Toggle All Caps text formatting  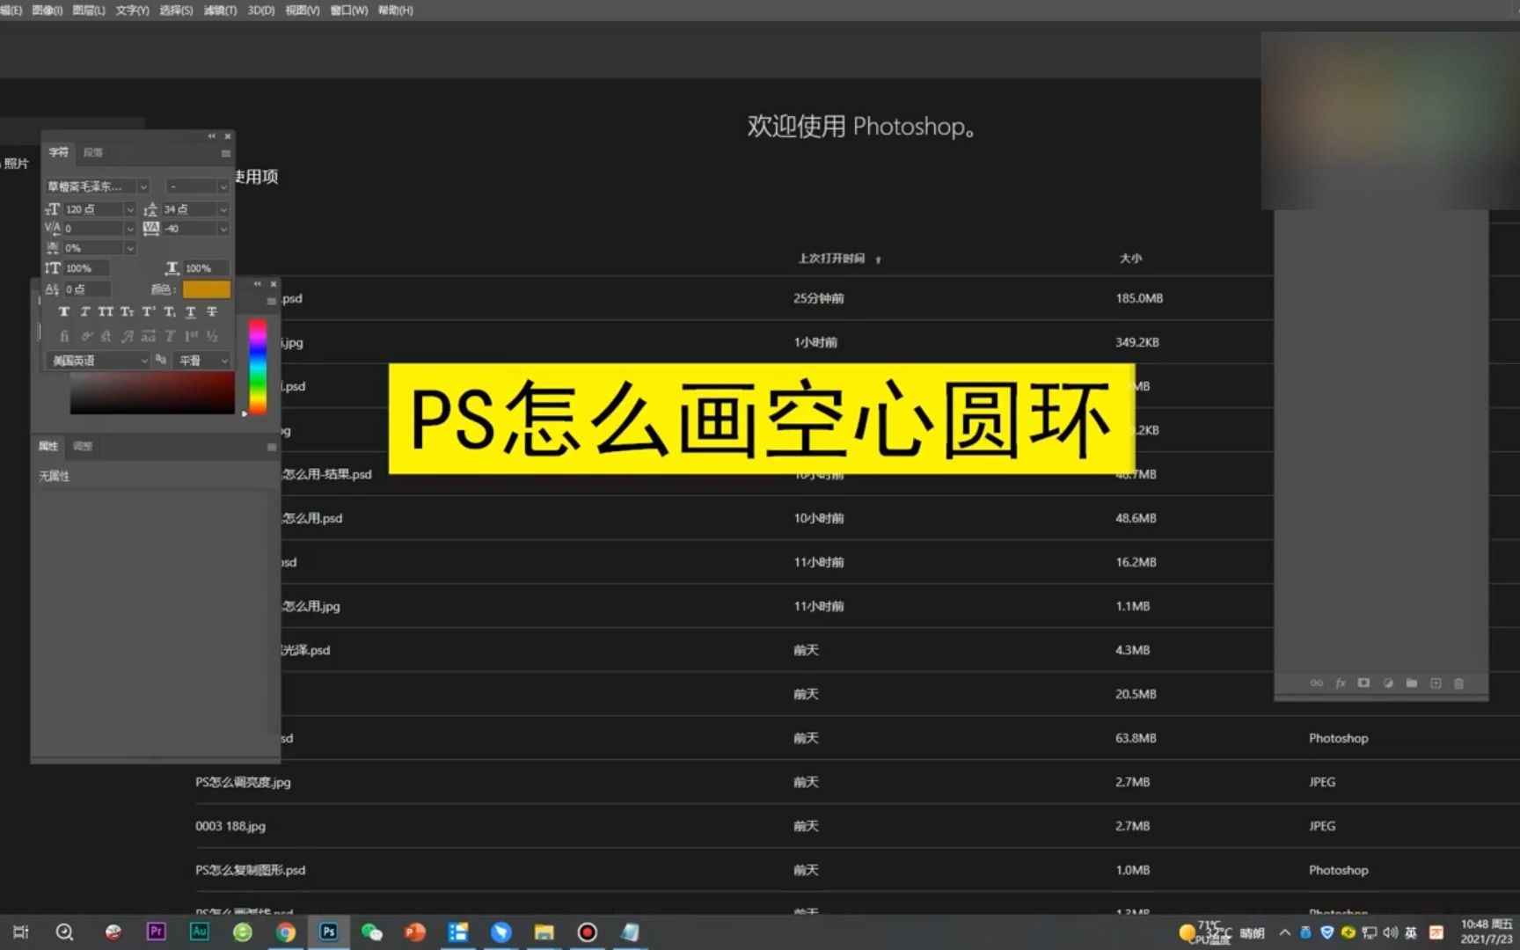click(x=106, y=311)
